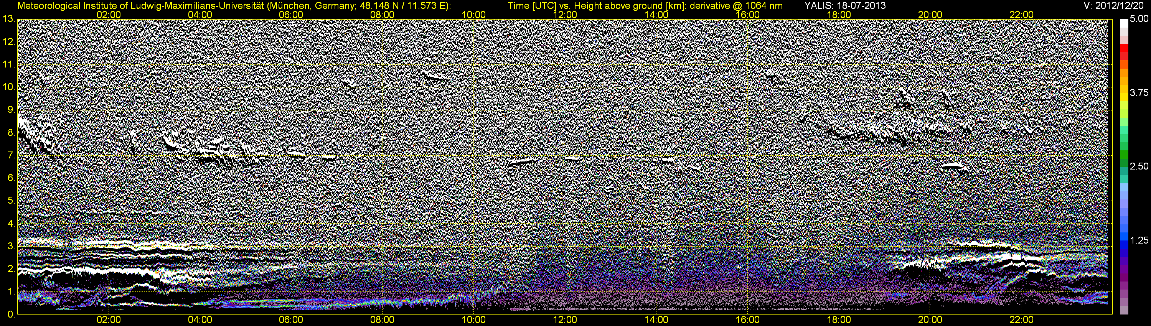Click the bottom axis time label 16:00

click(747, 320)
